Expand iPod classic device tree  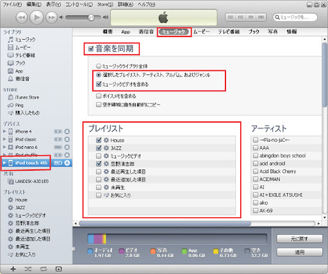(x=4, y=139)
